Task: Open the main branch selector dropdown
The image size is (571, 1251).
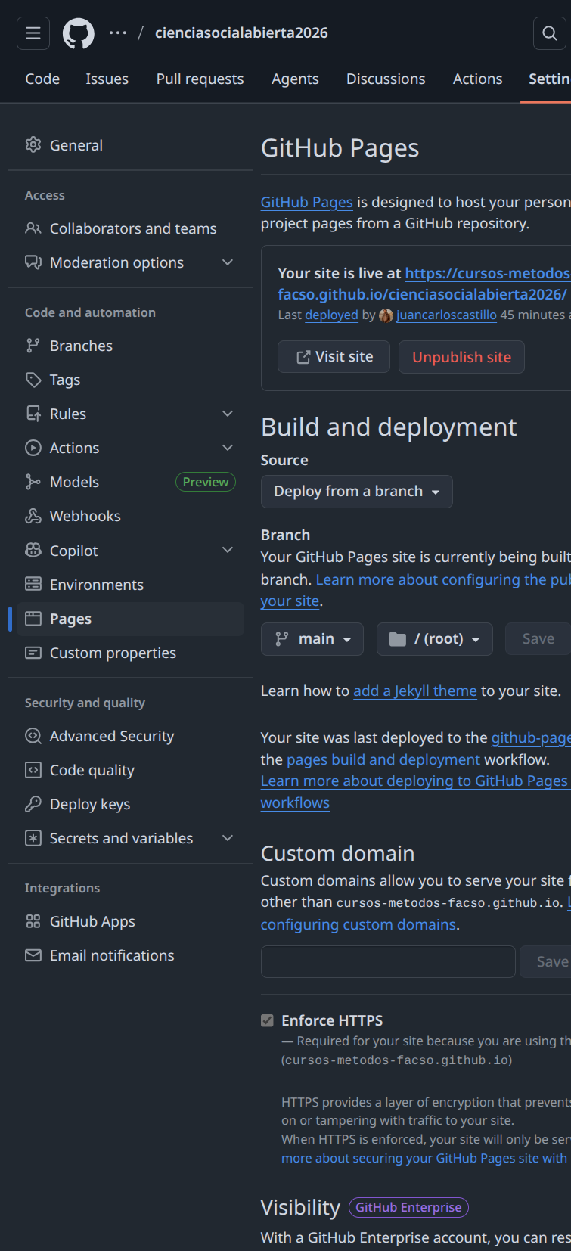Action: [312, 639]
